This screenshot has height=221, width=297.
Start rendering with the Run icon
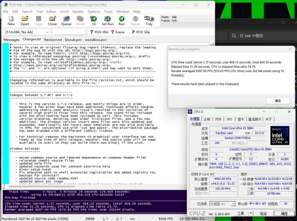pyautogui.click(x=121, y=20)
